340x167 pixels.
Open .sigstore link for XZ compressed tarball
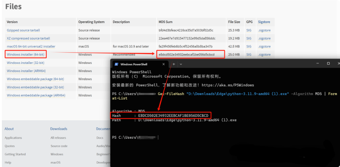click(264, 38)
